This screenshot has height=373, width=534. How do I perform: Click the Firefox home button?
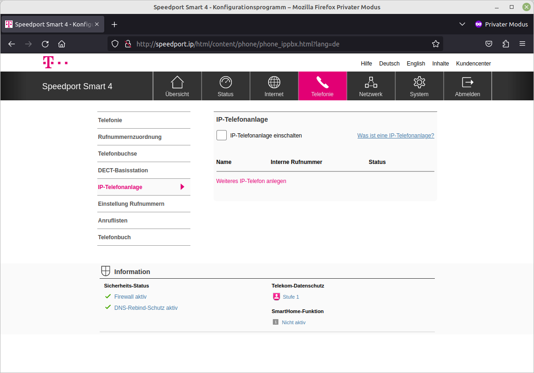[61, 44]
